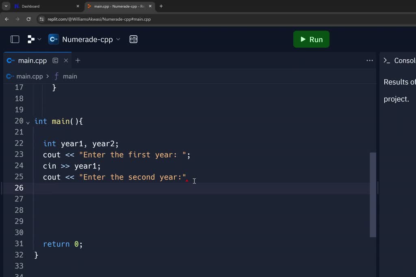Add a new editor tab with plus
This screenshot has height=277, width=416.
point(78,61)
